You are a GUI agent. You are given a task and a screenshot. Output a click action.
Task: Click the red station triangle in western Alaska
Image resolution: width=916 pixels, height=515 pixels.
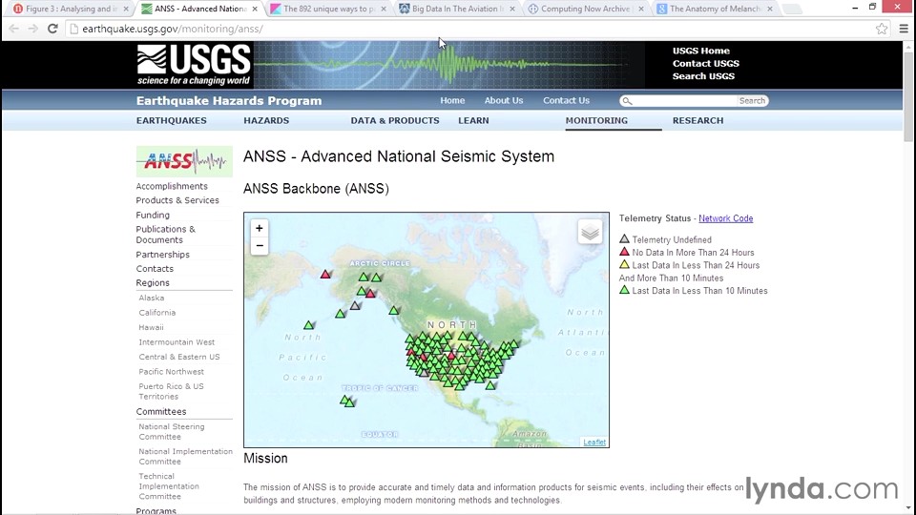[x=325, y=274]
